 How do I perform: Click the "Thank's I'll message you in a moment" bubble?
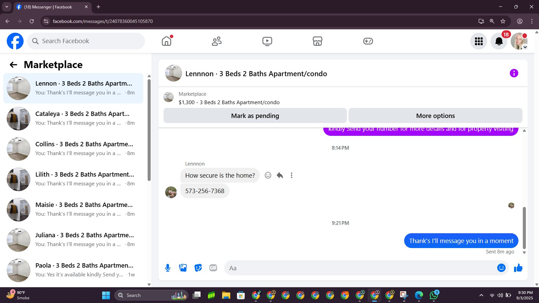tap(461, 241)
